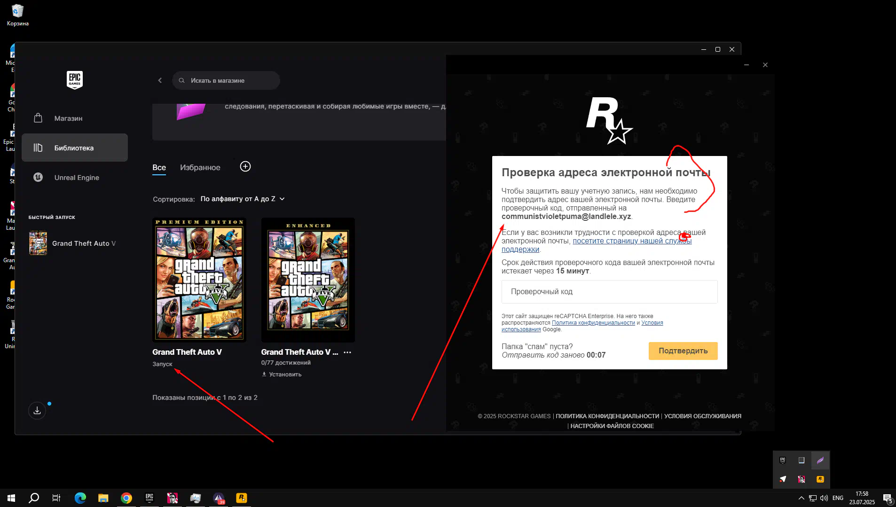Click the white arrow tray icon with red dot
Image resolution: width=896 pixels, height=507 pixels.
(x=783, y=479)
